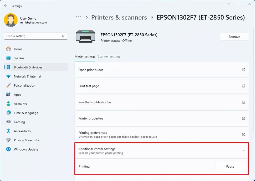Open the print queue via its launch icon

click(x=243, y=70)
